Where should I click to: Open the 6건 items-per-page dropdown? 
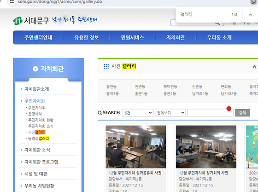click(138, 113)
